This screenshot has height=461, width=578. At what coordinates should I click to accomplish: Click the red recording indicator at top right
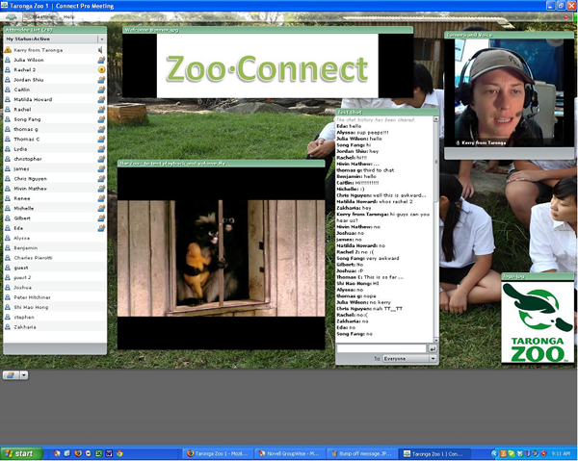[x=566, y=17]
